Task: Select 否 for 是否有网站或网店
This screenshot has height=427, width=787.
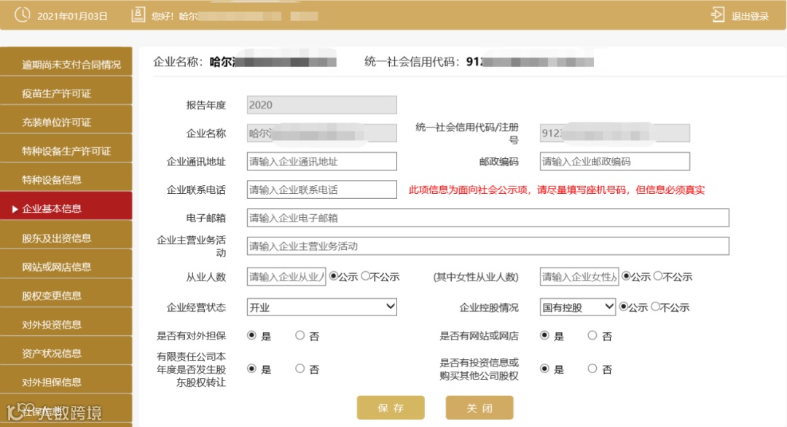Action: point(592,335)
